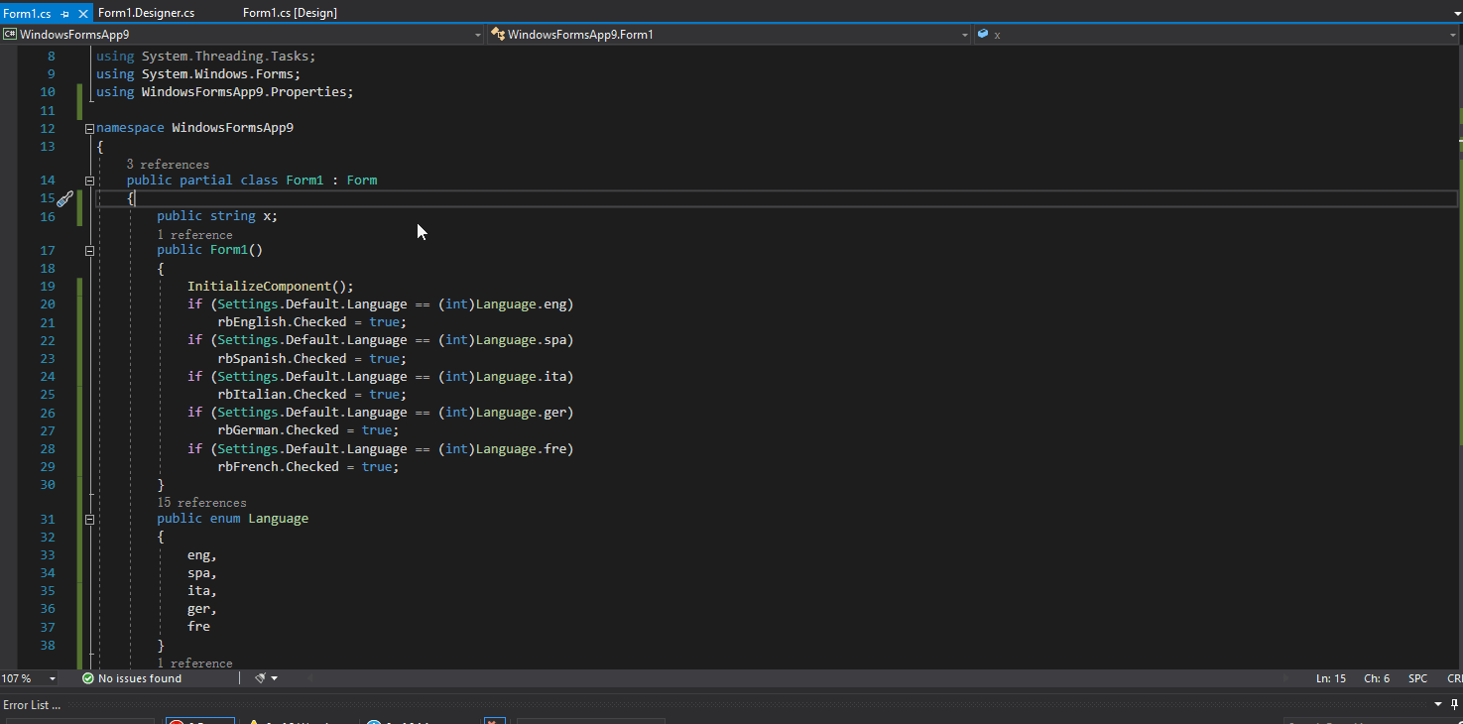The width and height of the screenshot is (1463, 724).
Task: Click on rbItalian.Checked = true; line
Action: tap(312, 395)
